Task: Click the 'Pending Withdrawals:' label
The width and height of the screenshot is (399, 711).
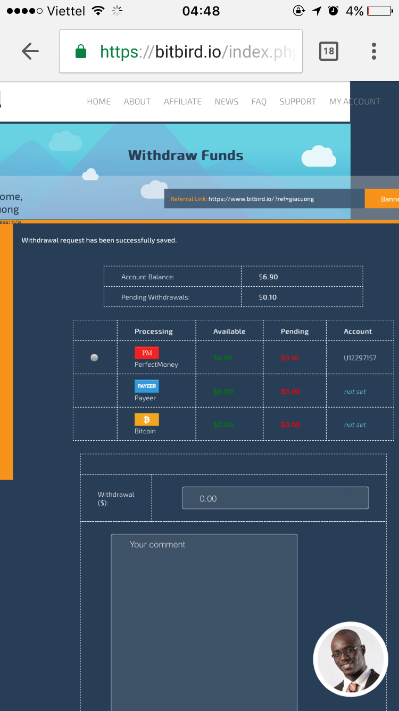Action: point(155,297)
